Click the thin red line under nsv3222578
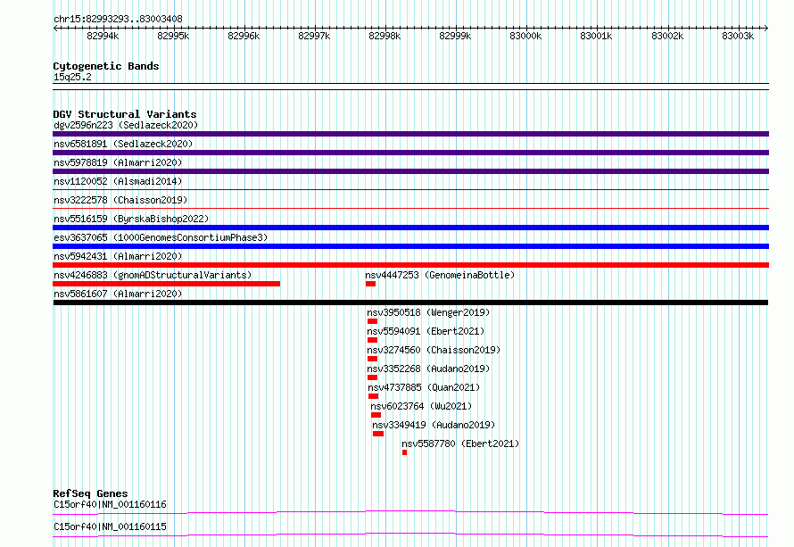This screenshot has width=794, height=547. 410,208
